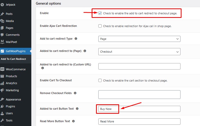Image resolution: width=200 pixels, height=126 pixels.
Task: Open the Users admin page
Action: [9, 113]
